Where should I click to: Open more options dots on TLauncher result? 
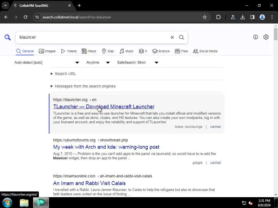(206, 127)
